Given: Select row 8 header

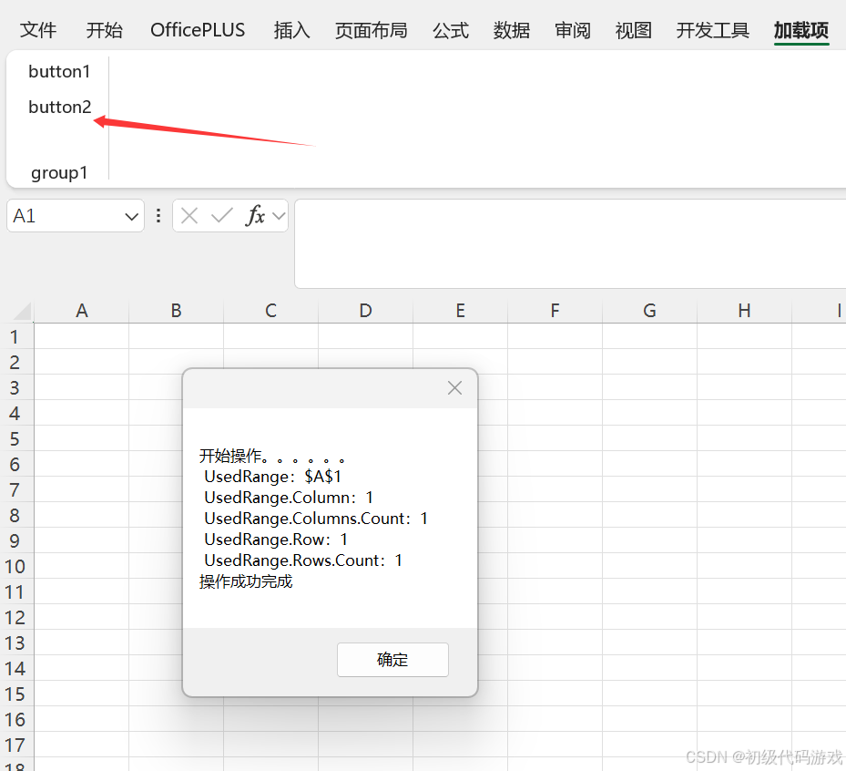Looking at the screenshot, I should [15, 516].
